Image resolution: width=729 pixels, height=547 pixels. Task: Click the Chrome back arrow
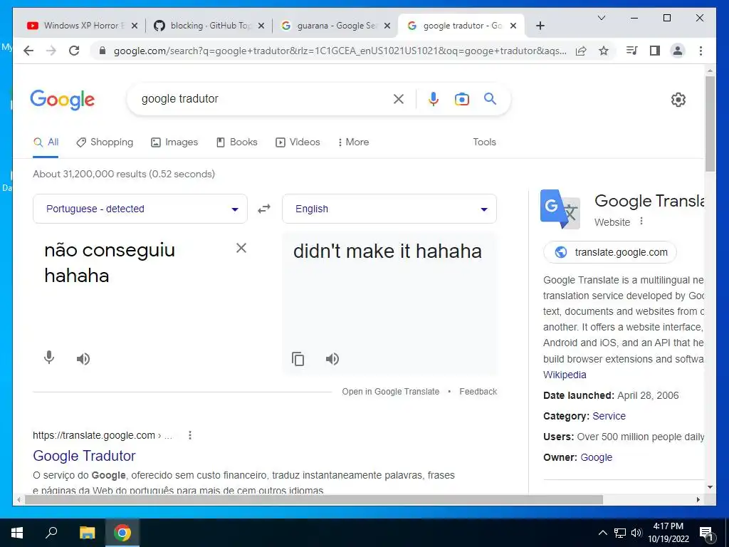[x=28, y=51]
